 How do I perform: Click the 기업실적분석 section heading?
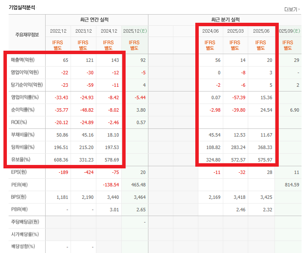click(x=22, y=7)
